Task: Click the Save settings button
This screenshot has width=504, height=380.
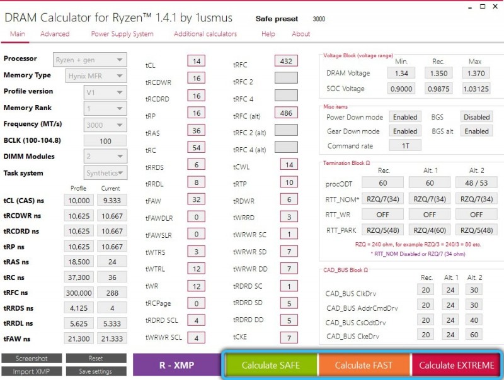Action: [96, 371]
